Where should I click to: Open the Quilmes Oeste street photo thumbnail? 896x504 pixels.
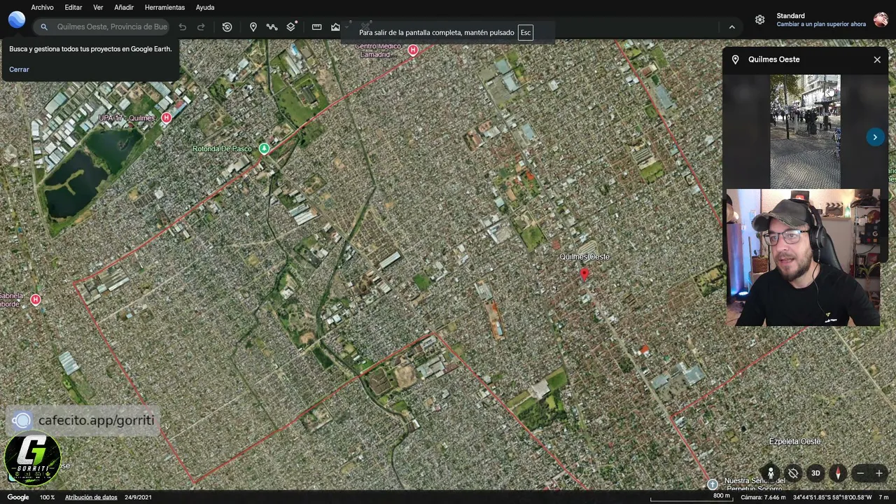click(x=805, y=132)
